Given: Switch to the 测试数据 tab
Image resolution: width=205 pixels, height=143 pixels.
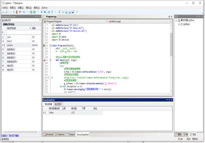Looking at the screenshot, I should [49, 104].
